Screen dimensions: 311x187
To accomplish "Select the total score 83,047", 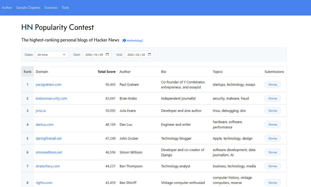I will click(110, 98).
